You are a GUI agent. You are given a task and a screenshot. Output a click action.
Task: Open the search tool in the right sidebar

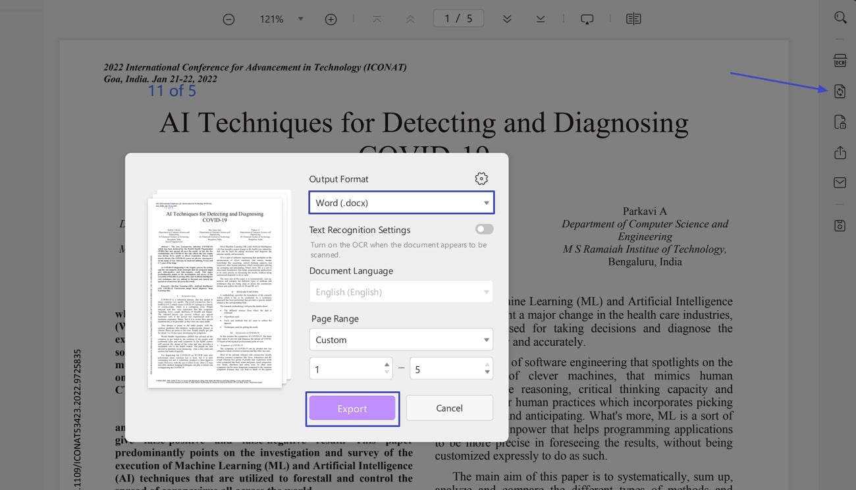click(840, 18)
